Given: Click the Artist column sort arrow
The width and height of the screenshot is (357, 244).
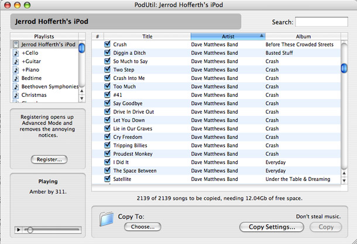Looking at the screenshot, I should (262, 36).
